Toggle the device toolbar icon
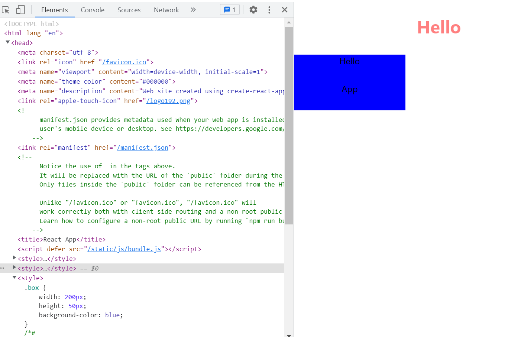 pos(20,10)
